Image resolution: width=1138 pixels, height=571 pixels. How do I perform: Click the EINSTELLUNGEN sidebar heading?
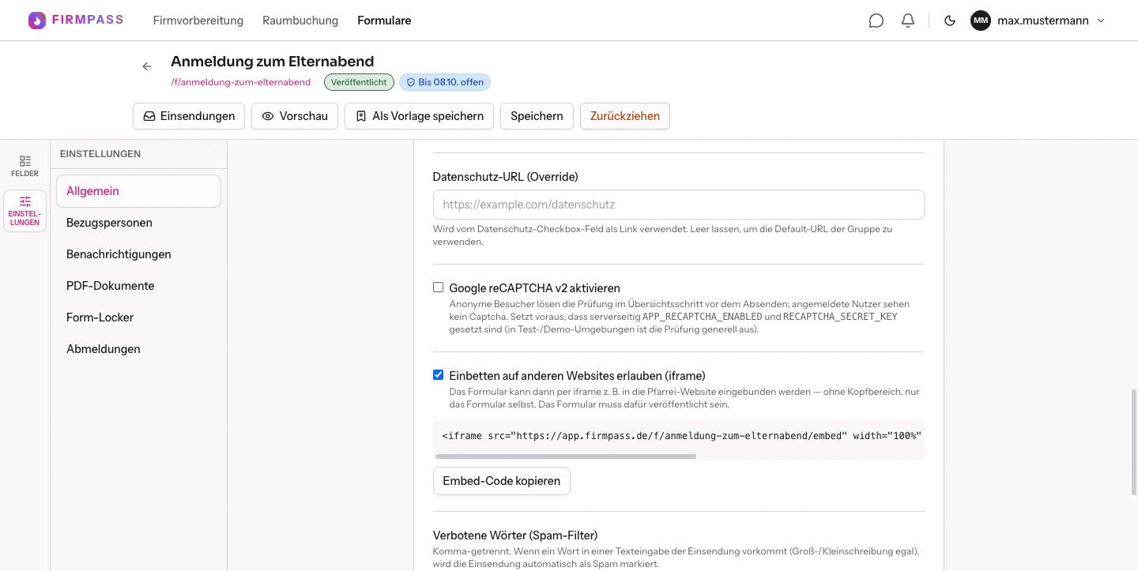(x=100, y=154)
